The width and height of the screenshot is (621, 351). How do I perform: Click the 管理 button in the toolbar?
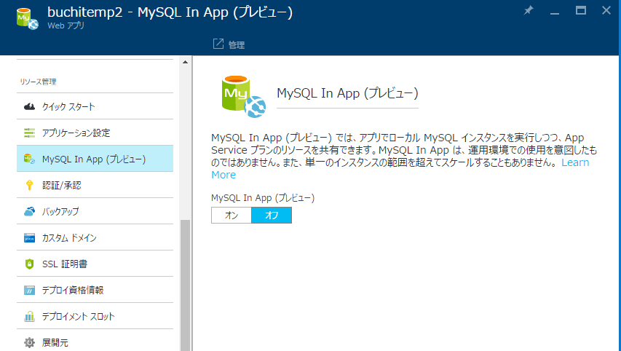[229, 44]
